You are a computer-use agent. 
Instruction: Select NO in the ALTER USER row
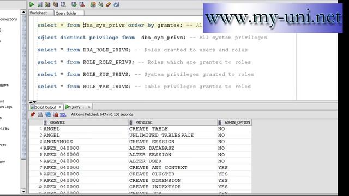[x=234, y=161]
